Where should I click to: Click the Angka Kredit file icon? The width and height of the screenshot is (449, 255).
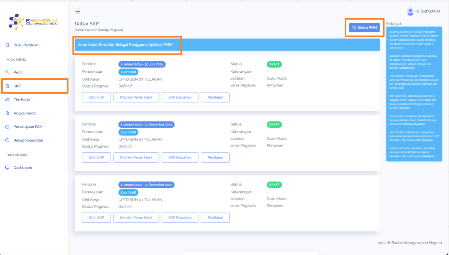7,113
